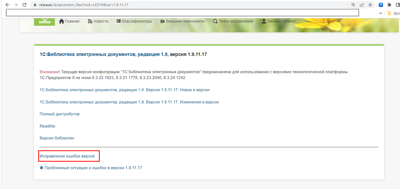Reload the page with refresh icon
The height and width of the screenshot is (189, 400).
[x=24, y=5]
